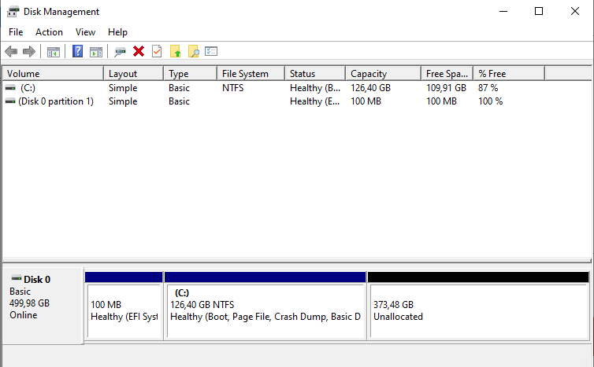Viewport: 594px width, 367px height.
Task: Click the Forward arrow toolbar icon
Action: (x=29, y=52)
